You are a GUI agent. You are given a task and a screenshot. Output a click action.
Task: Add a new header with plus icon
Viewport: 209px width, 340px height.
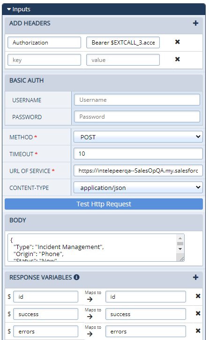coord(195,23)
